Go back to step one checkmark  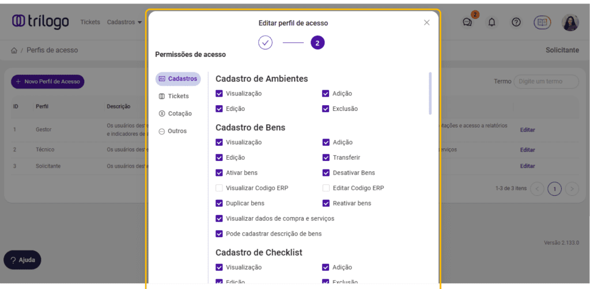point(265,43)
